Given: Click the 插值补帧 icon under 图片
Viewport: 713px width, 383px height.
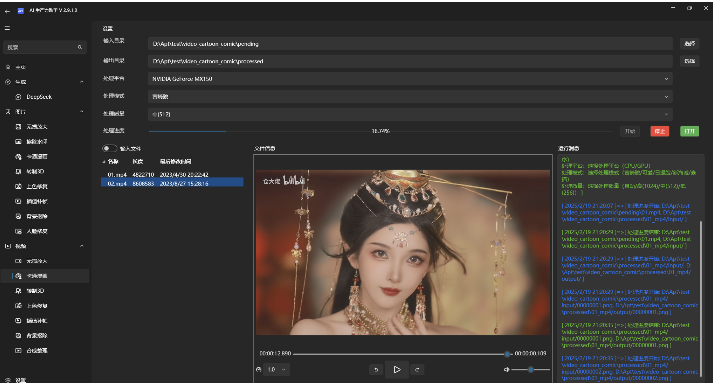Looking at the screenshot, I should point(18,201).
